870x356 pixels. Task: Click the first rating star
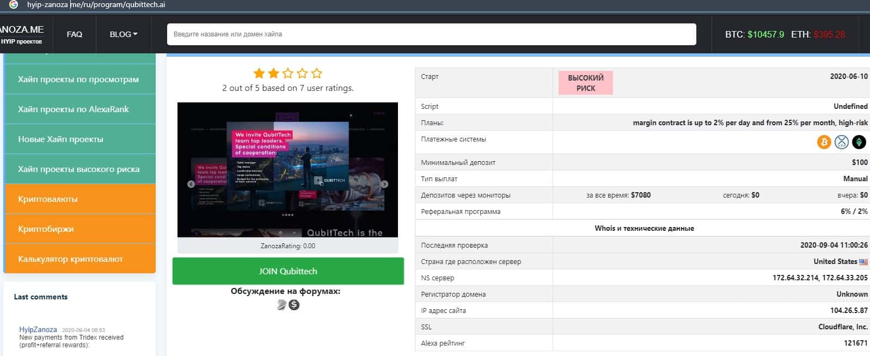pos(259,73)
